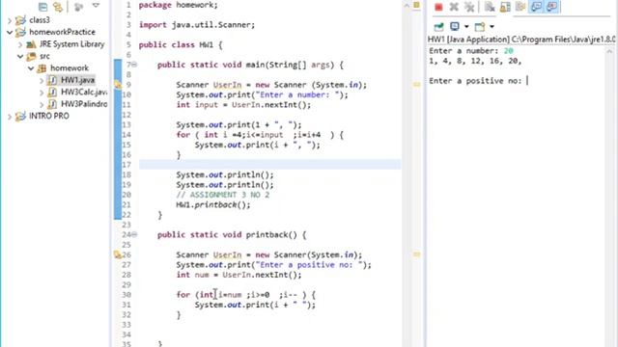Click 'package homework;' on line 1
The height and width of the screenshot is (347, 618).
click(x=178, y=6)
